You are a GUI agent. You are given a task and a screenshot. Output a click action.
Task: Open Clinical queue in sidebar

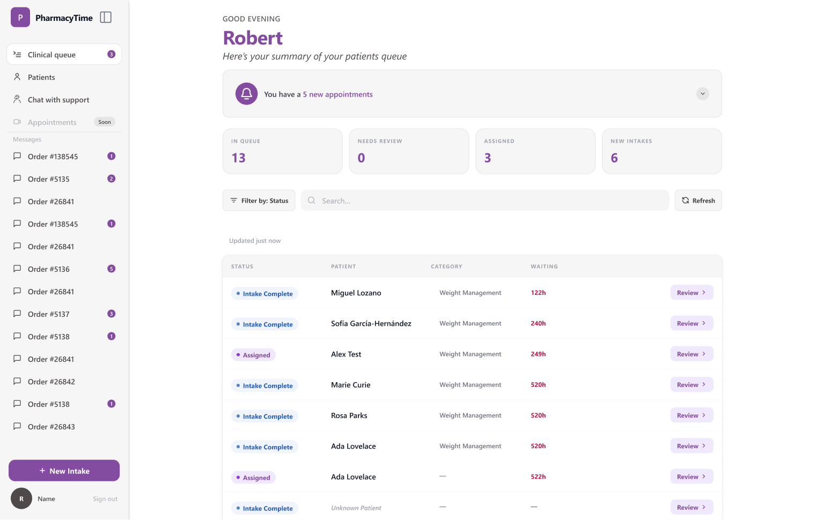[64, 54]
